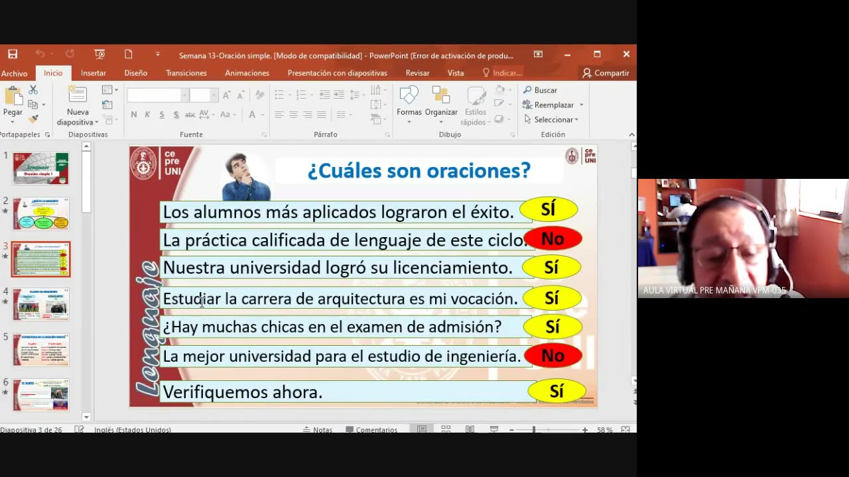Open Presentación con diapositivas tab
Viewport: 849px width, 477px height.
tap(337, 73)
